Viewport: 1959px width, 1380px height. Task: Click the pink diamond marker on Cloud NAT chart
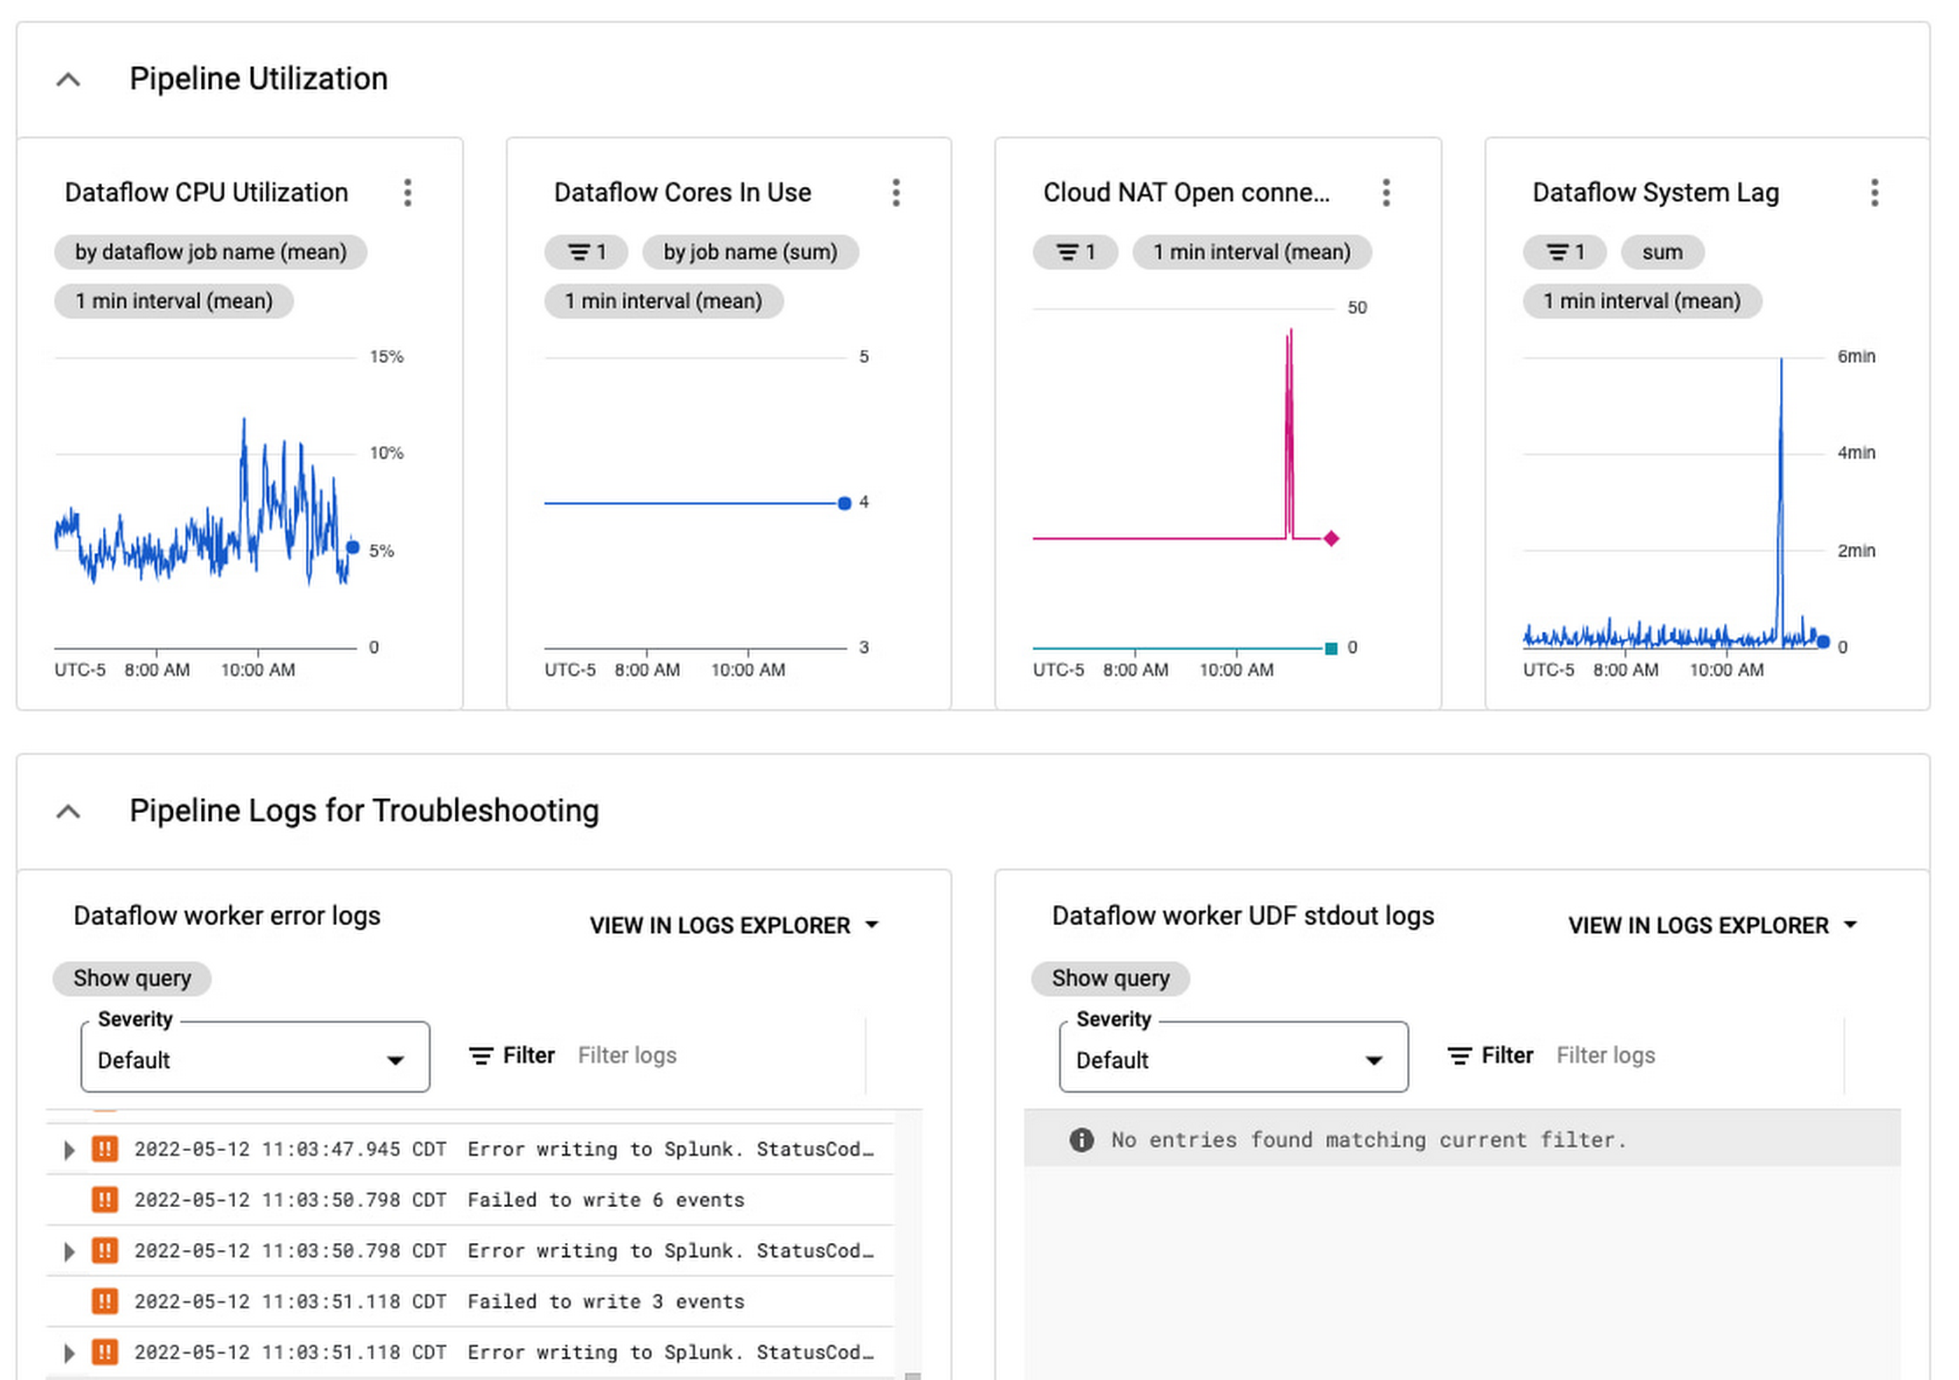(x=1331, y=539)
